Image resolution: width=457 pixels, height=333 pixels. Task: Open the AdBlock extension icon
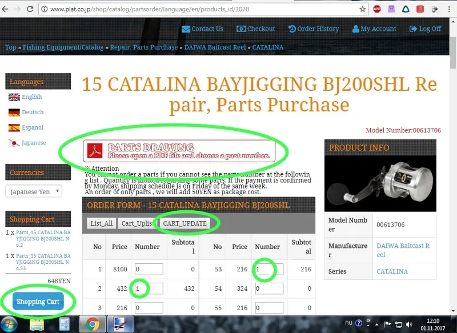(x=377, y=9)
